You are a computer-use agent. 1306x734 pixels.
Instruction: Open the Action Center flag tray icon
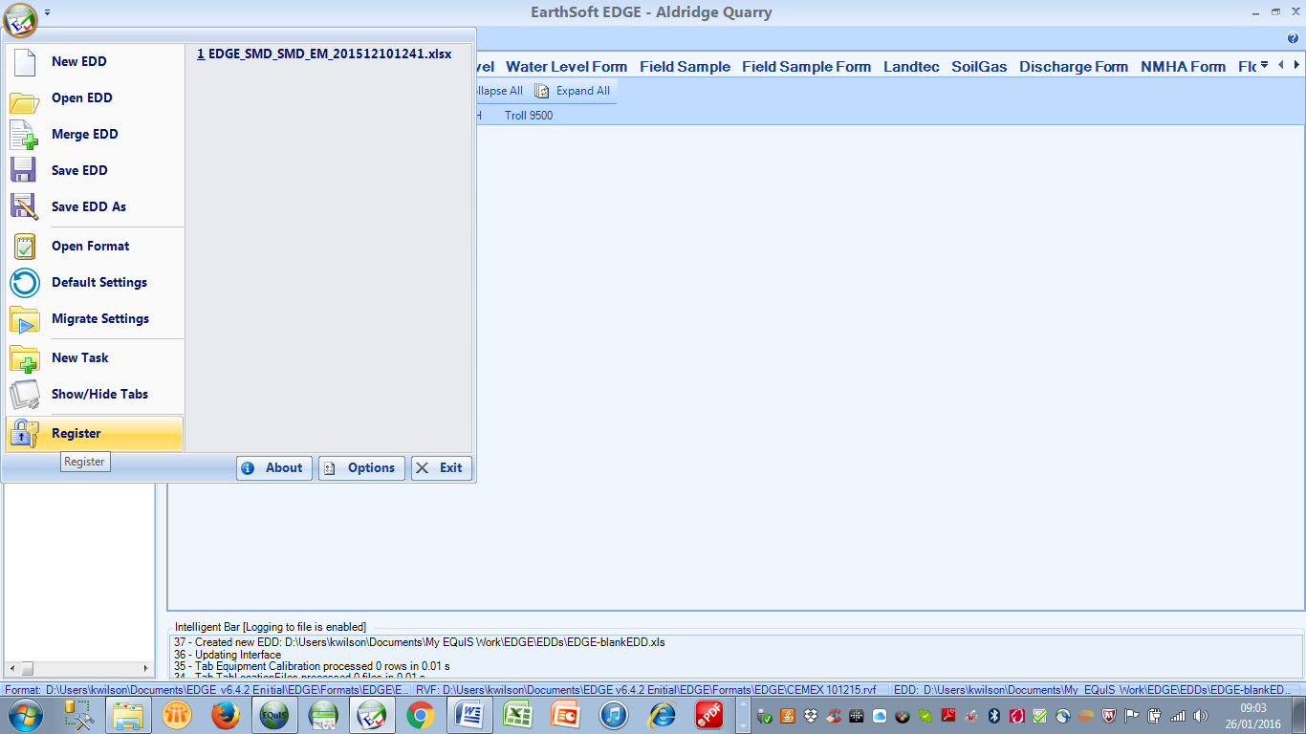(1132, 716)
